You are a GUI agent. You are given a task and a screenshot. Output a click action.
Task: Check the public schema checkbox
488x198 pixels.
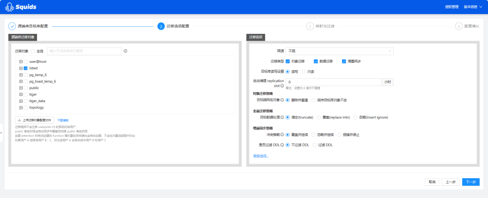(25, 88)
